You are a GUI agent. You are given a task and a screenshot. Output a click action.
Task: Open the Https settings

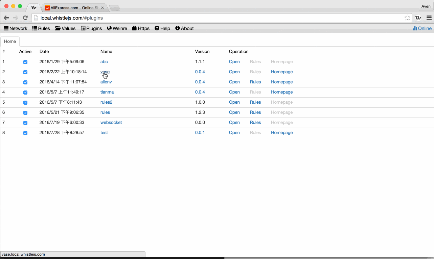[141, 28]
